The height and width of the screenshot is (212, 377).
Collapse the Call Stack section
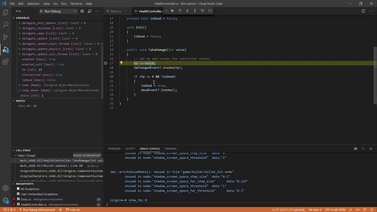14,150
